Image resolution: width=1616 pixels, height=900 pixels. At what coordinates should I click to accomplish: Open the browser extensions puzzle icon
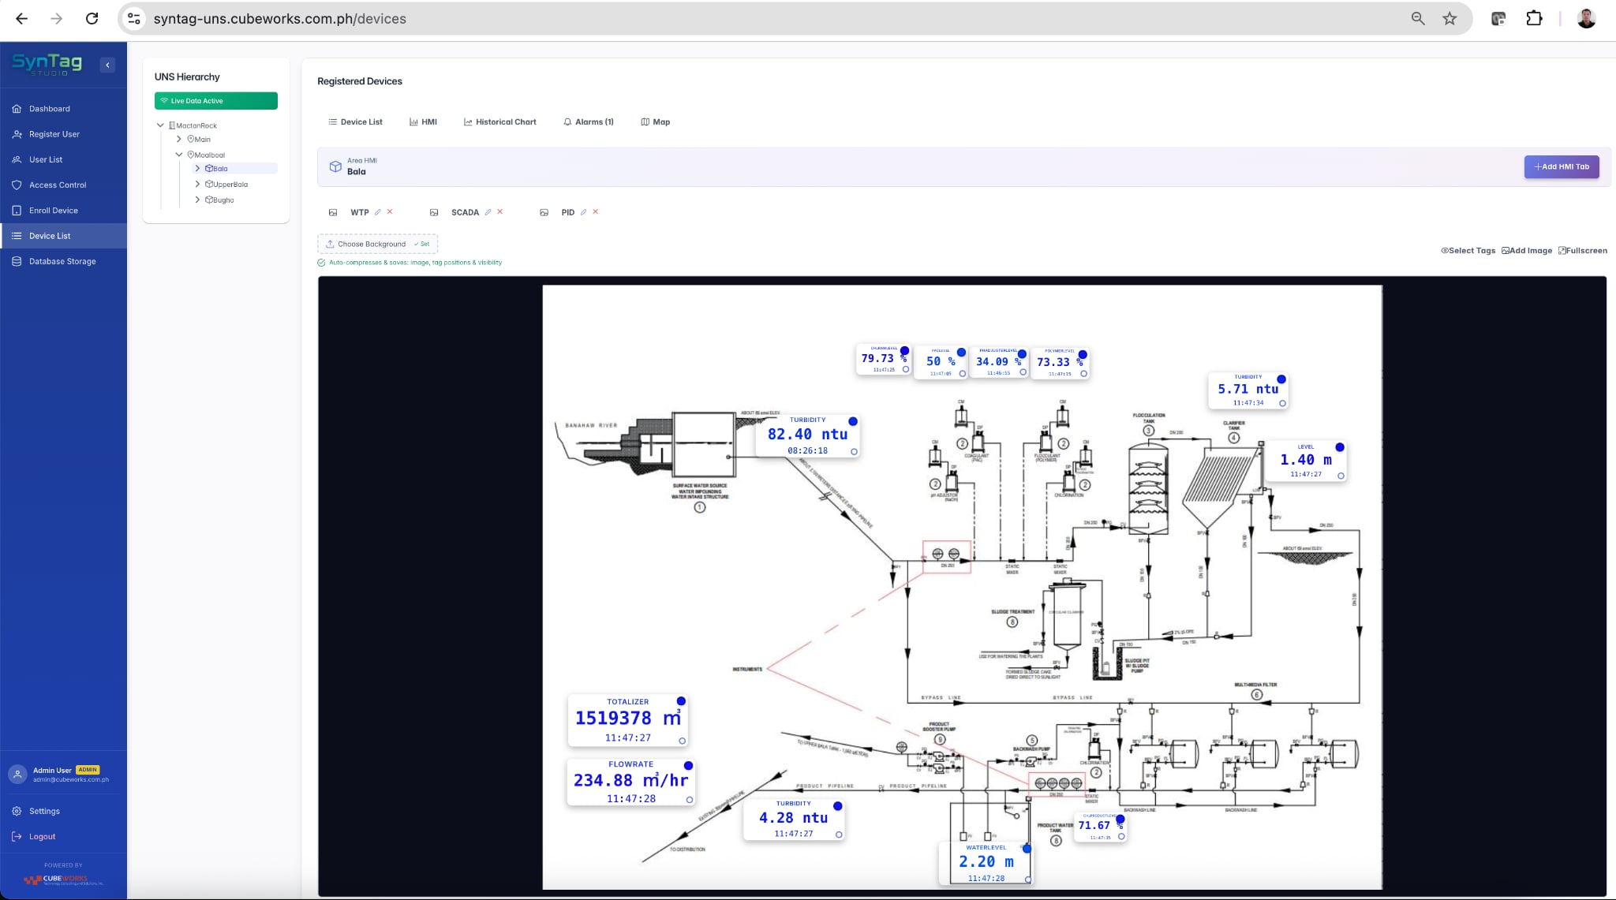(1534, 19)
